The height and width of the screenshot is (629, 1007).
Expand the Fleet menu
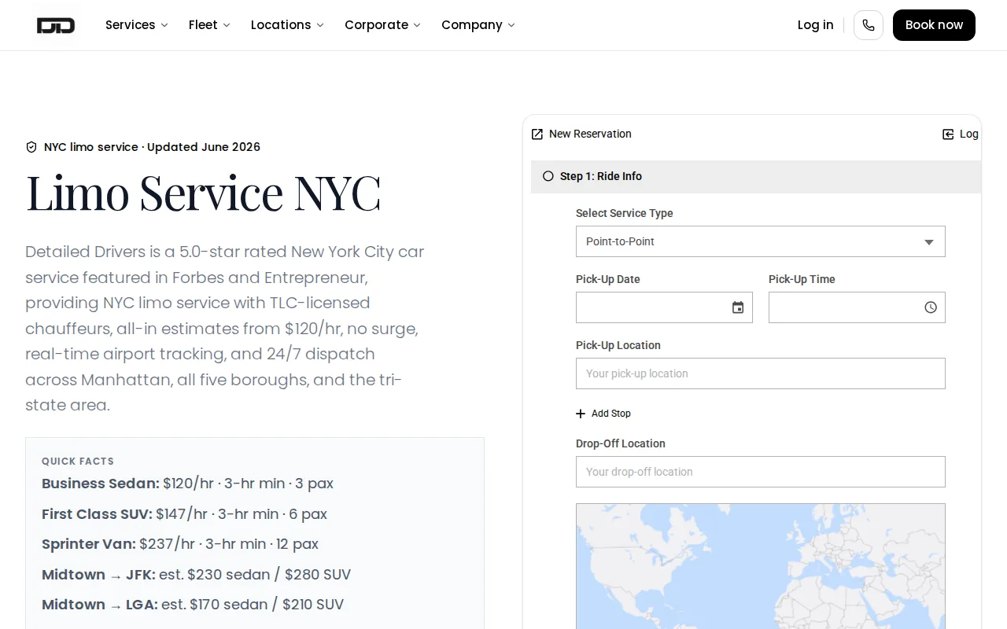tap(209, 25)
